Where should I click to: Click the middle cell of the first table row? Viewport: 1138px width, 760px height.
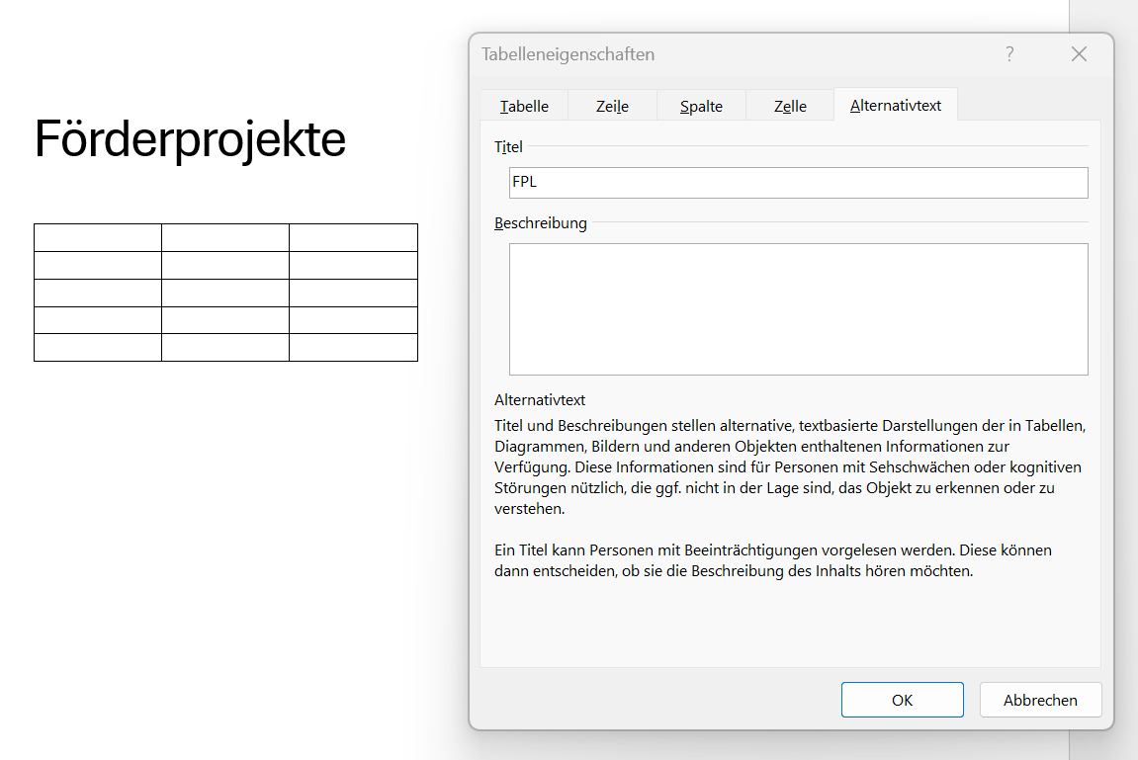click(x=225, y=238)
